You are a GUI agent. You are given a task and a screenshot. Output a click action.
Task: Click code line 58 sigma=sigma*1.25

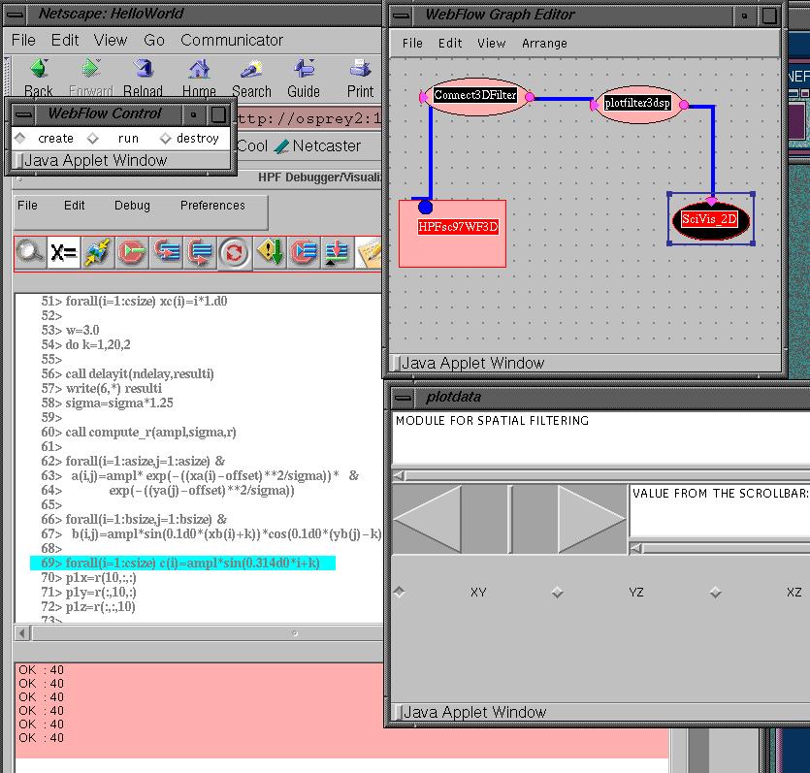point(107,403)
